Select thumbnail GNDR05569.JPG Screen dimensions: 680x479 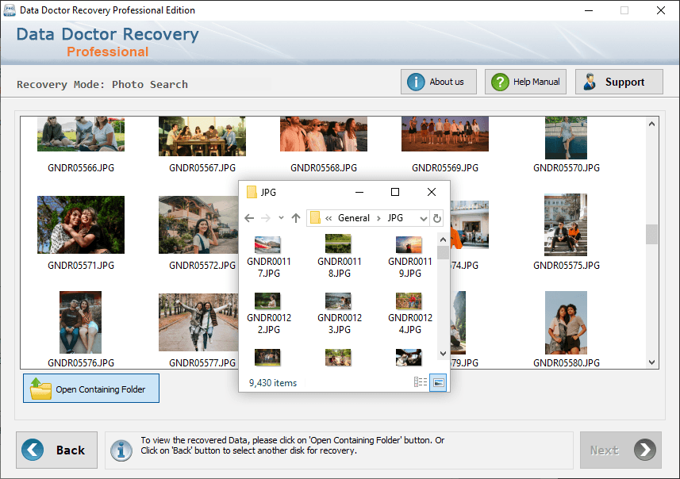coord(445,134)
